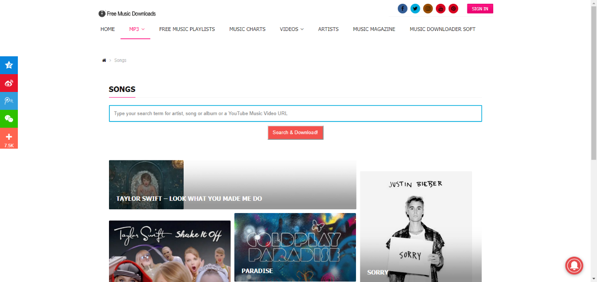Share to Qzone using the star icon
Image resolution: width=597 pixels, height=282 pixels.
point(9,65)
